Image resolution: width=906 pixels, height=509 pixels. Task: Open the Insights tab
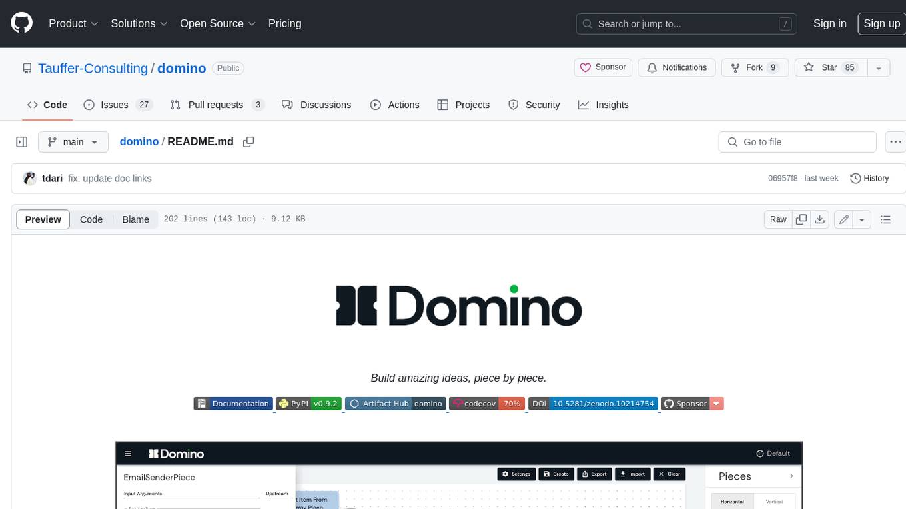click(x=603, y=105)
